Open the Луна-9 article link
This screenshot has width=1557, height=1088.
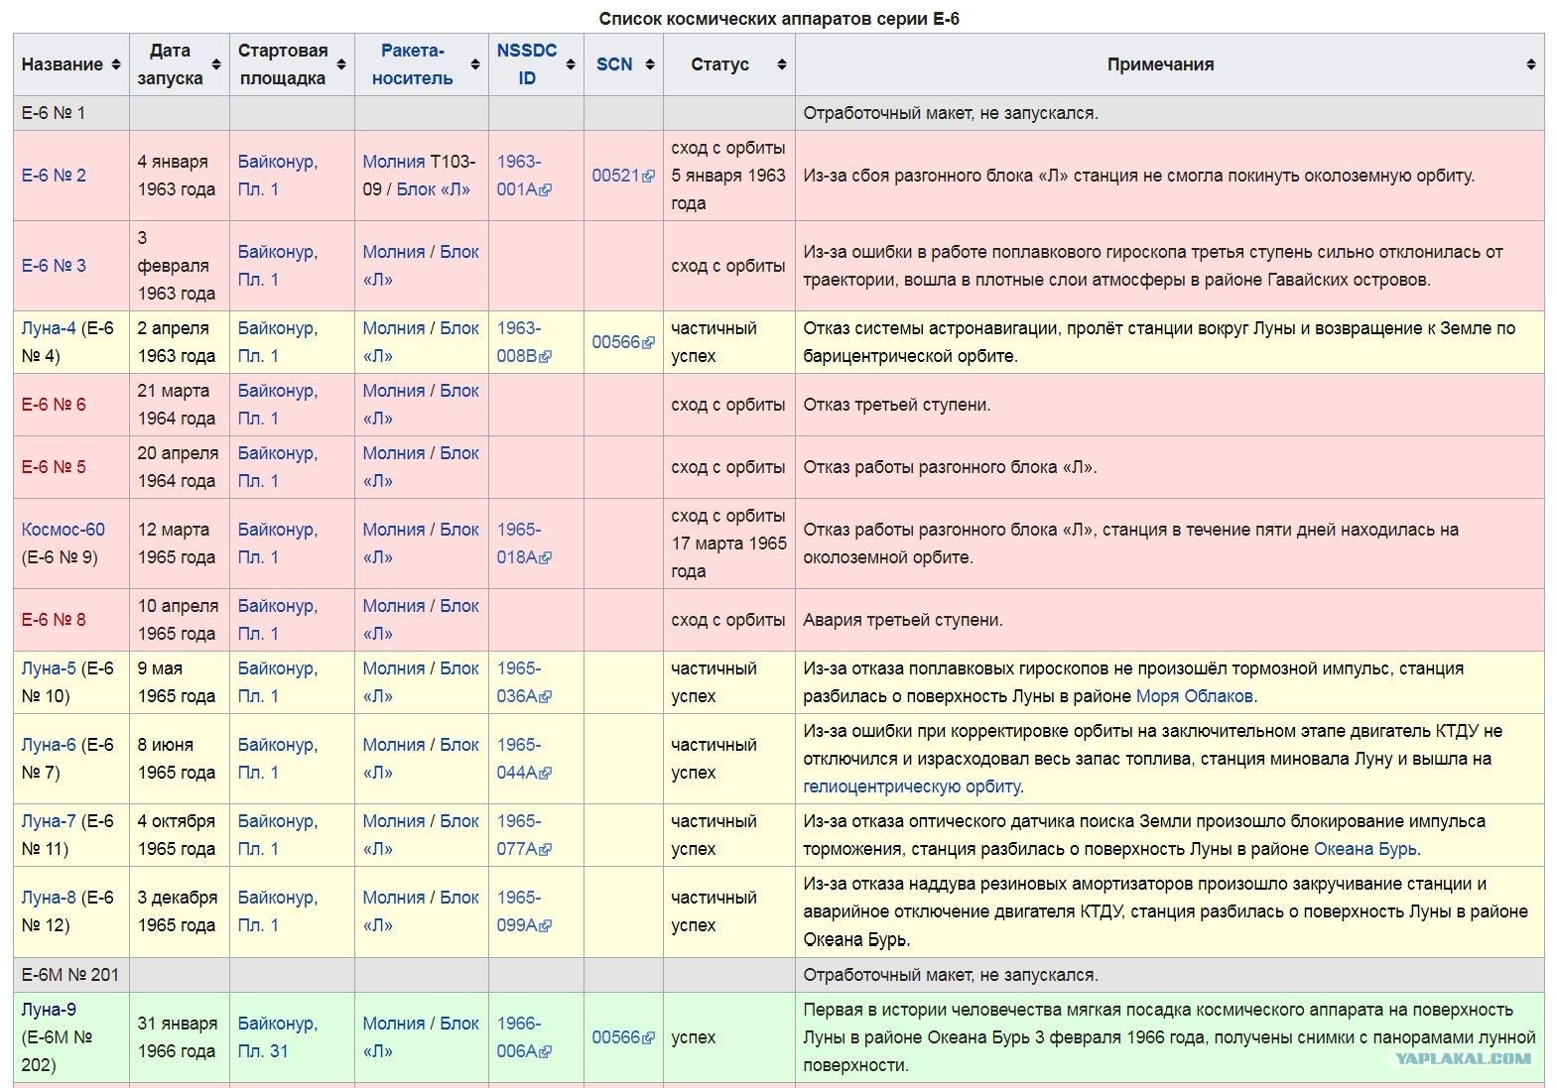click(49, 1010)
